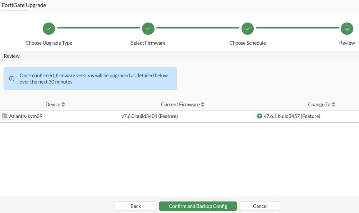Click the Review step icon

pos(347,28)
